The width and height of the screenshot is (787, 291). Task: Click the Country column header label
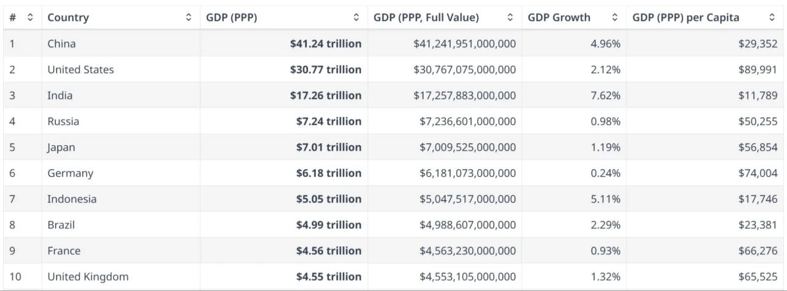(68, 18)
